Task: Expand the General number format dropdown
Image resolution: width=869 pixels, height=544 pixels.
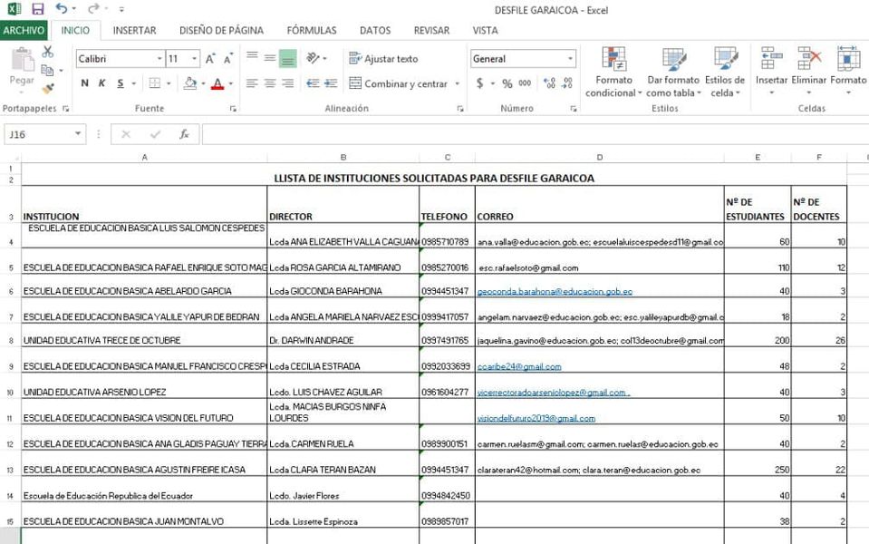Action: (570, 59)
